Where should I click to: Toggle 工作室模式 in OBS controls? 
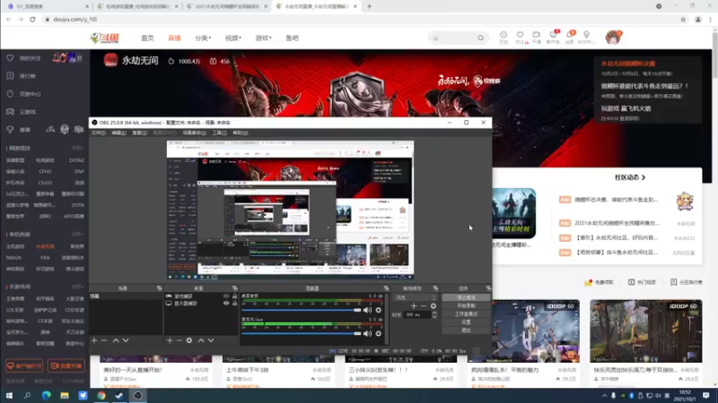tap(466, 314)
